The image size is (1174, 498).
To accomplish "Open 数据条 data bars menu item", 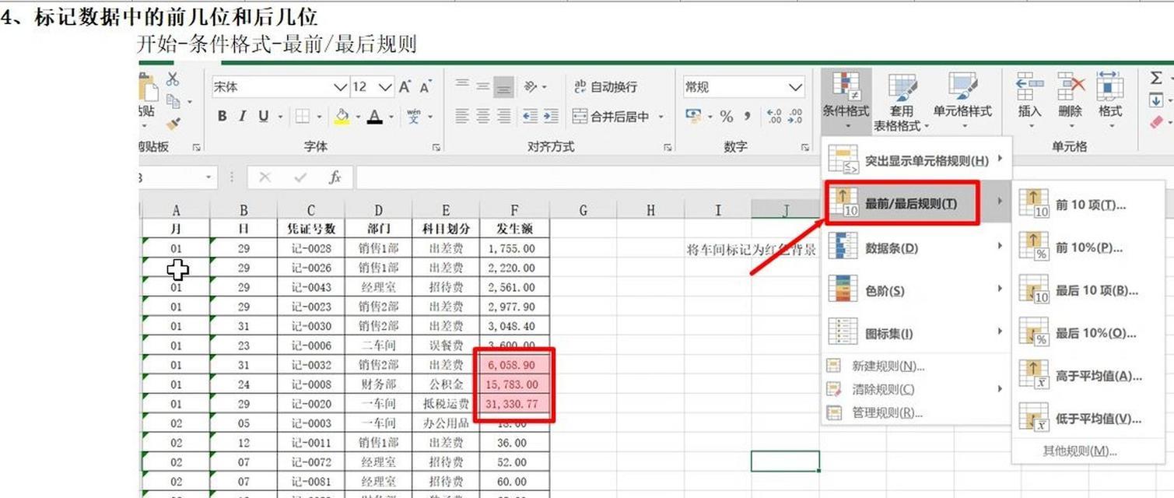I will 916,248.
